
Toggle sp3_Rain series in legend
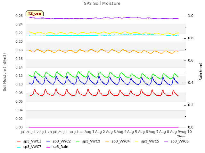[57, 147]
